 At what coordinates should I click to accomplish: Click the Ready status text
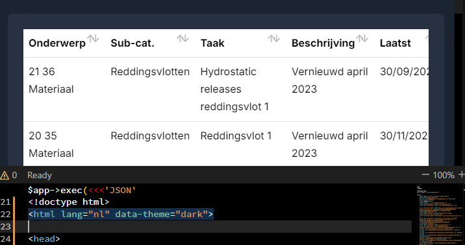40,176
